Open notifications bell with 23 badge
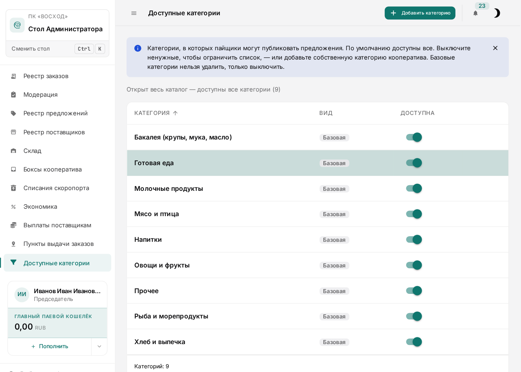Screen dimensions: 521x372 point(475,13)
